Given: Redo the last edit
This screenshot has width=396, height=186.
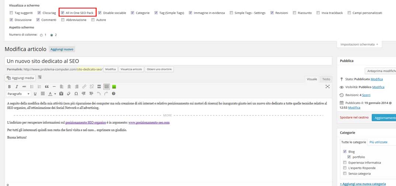Looking at the screenshot, I should (106, 94).
